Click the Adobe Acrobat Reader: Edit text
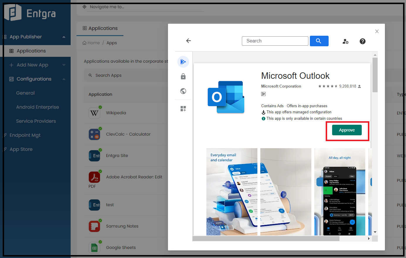Viewport: 406px width, 258px height. [134, 177]
